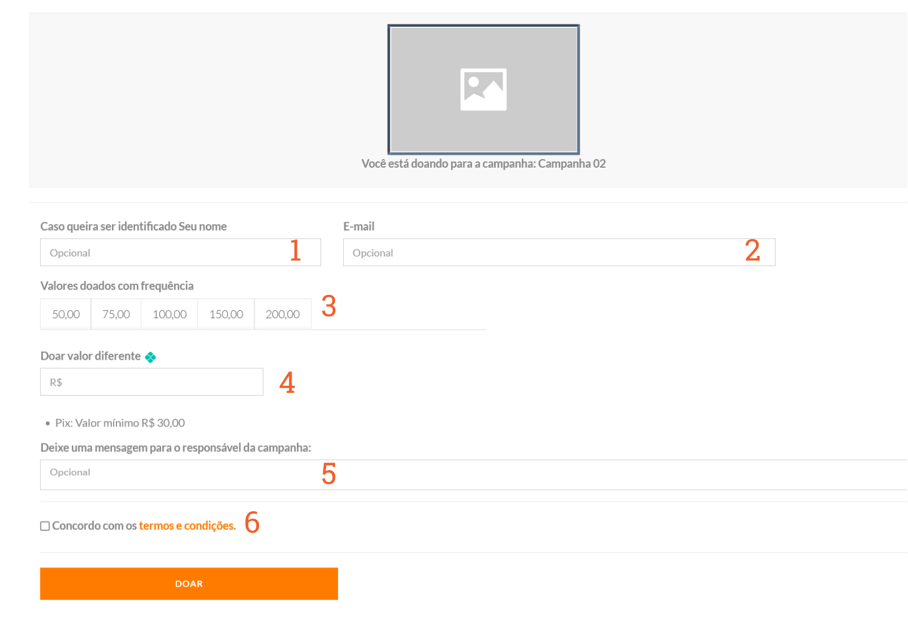Choose the 200,00 donation value
Viewport: 908px width, 618px height.
tap(282, 315)
